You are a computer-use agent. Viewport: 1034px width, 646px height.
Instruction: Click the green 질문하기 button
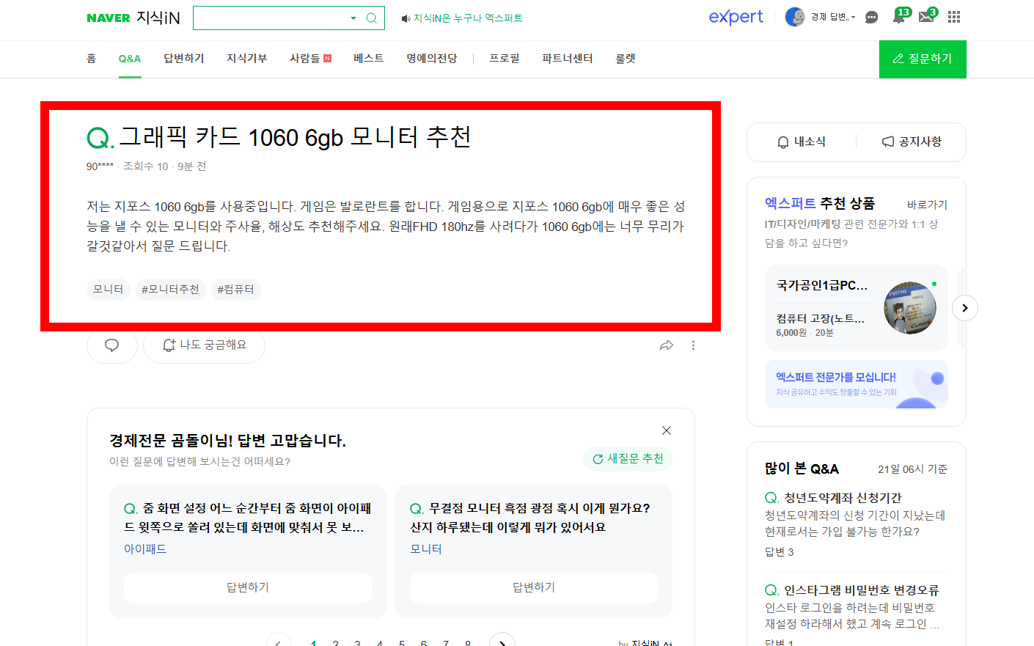pos(923,59)
